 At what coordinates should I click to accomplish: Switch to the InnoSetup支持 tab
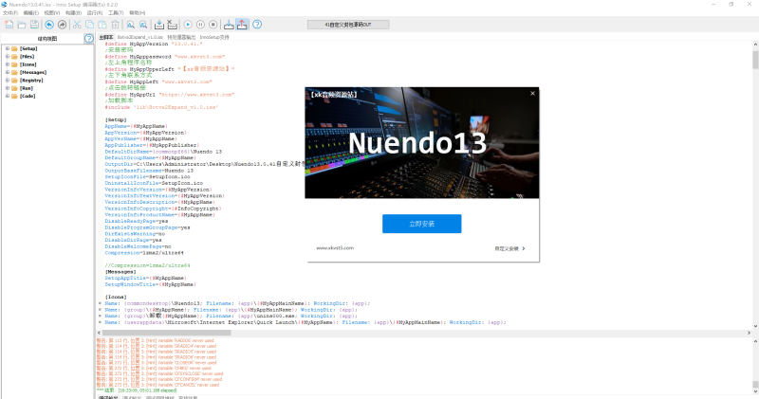coord(214,37)
